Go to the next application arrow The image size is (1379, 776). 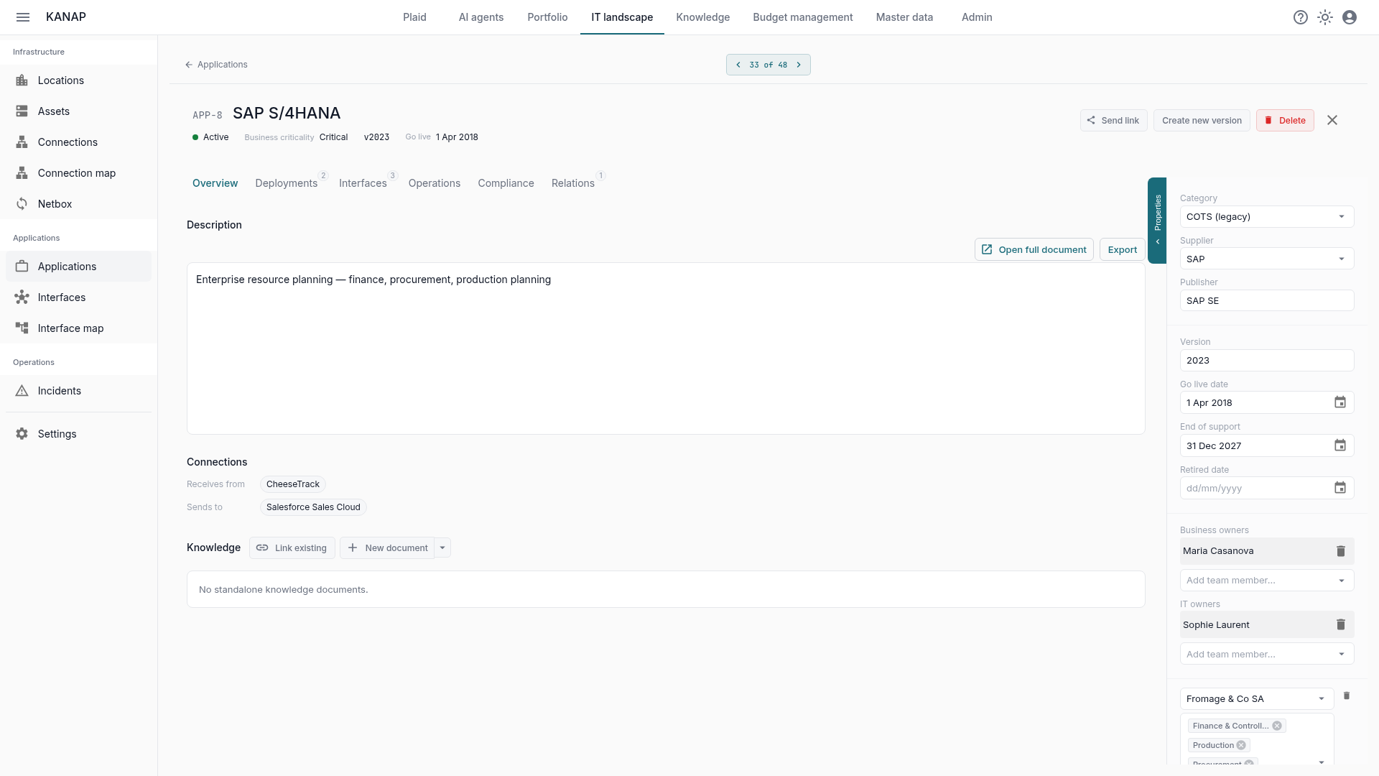[x=799, y=65]
